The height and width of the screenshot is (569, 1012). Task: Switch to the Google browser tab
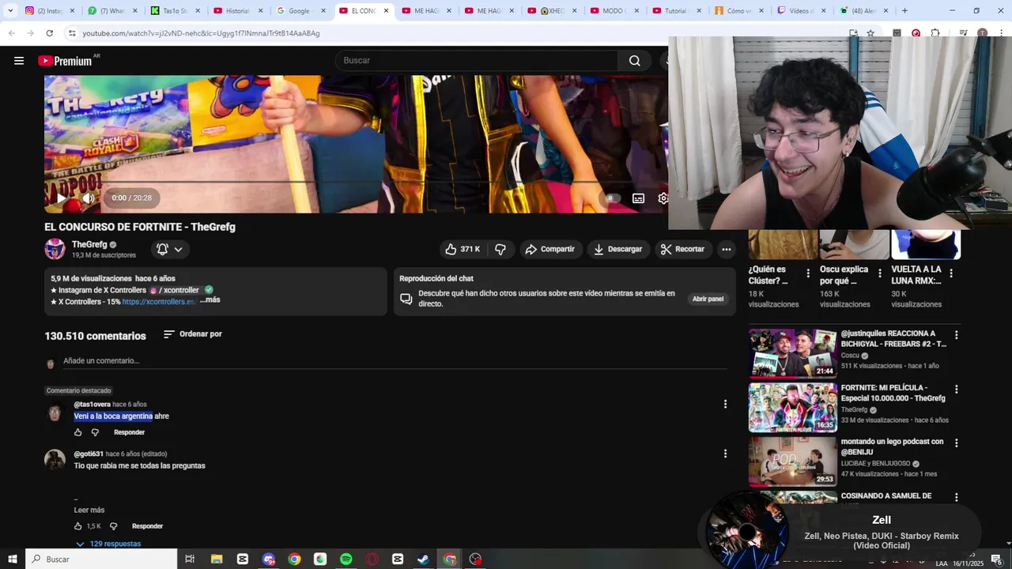pyautogui.click(x=301, y=11)
